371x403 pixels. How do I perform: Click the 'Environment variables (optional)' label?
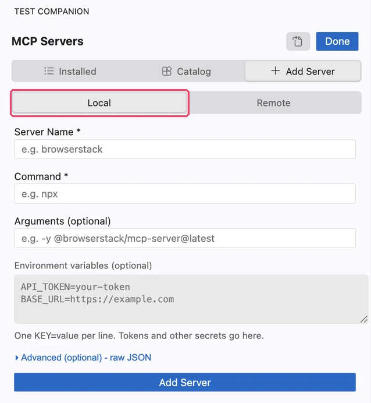point(83,266)
